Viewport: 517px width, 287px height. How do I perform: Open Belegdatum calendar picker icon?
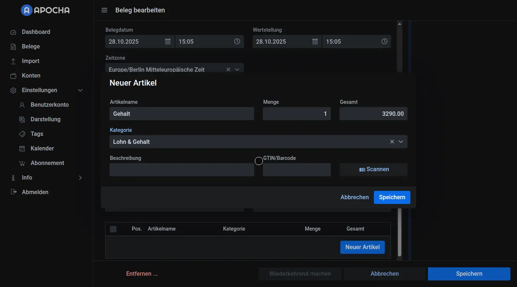(x=168, y=42)
